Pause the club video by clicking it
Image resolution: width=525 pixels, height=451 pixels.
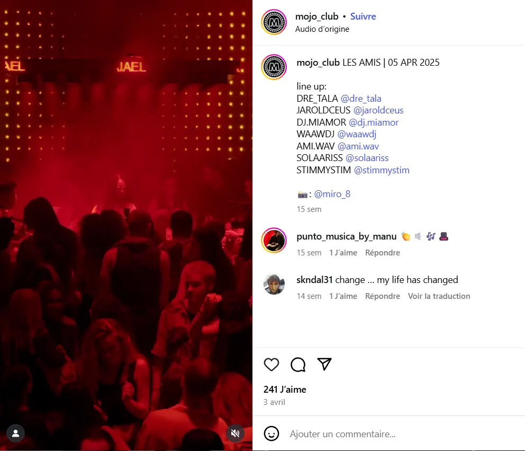[126, 225]
